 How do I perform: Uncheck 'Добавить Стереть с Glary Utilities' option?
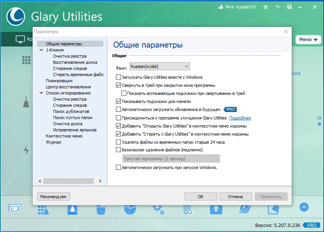coord(118,134)
